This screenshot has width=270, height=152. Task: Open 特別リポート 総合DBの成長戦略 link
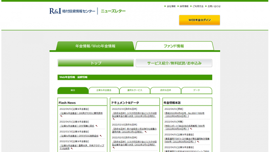185,127
